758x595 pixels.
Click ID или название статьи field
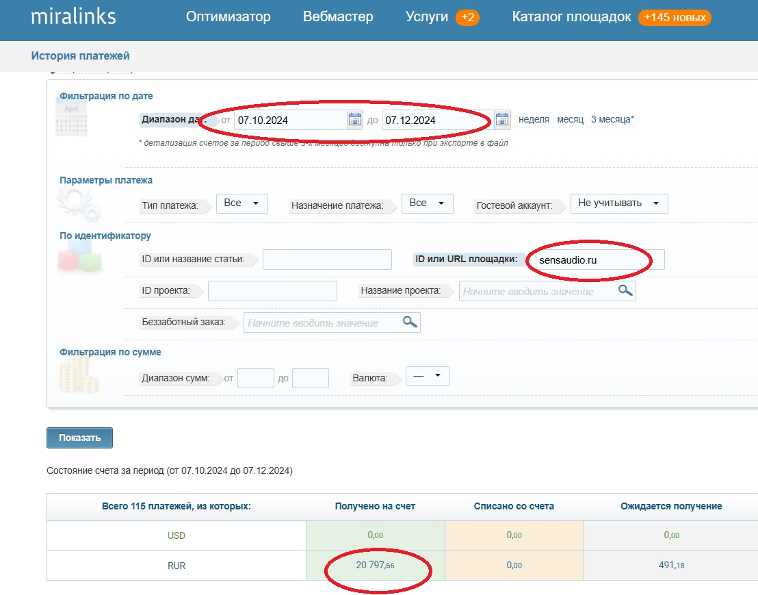point(327,259)
